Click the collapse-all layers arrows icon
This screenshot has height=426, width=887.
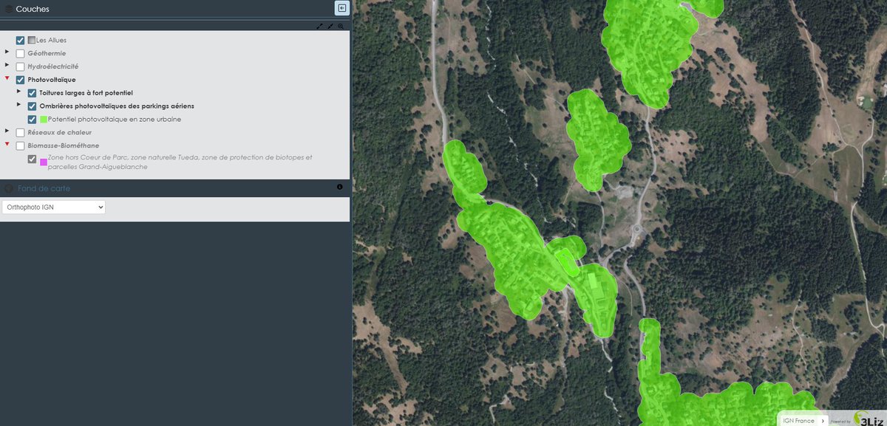pyautogui.click(x=330, y=26)
